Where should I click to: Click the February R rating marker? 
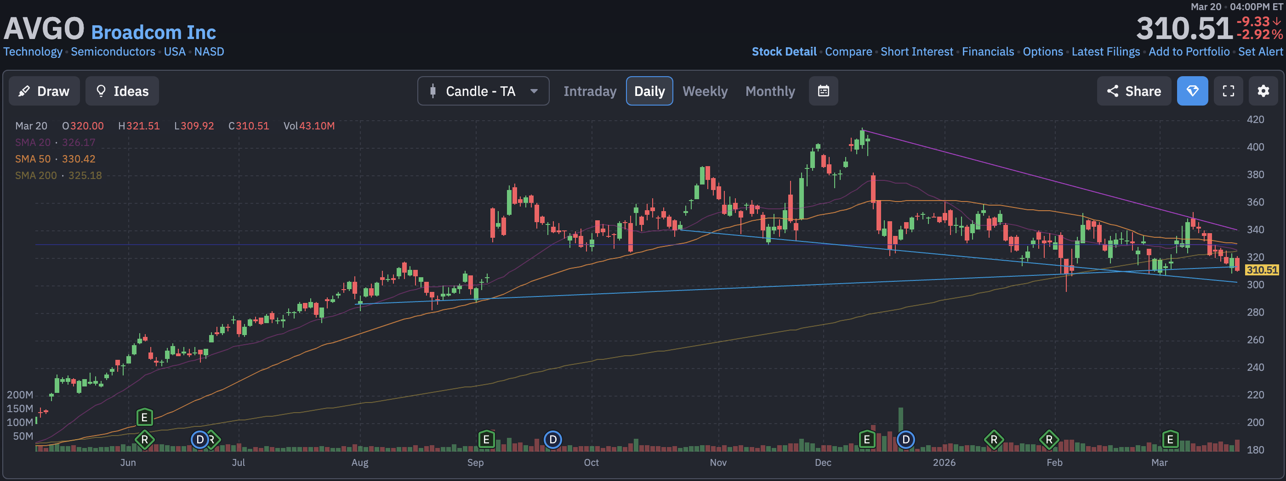[1049, 440]
